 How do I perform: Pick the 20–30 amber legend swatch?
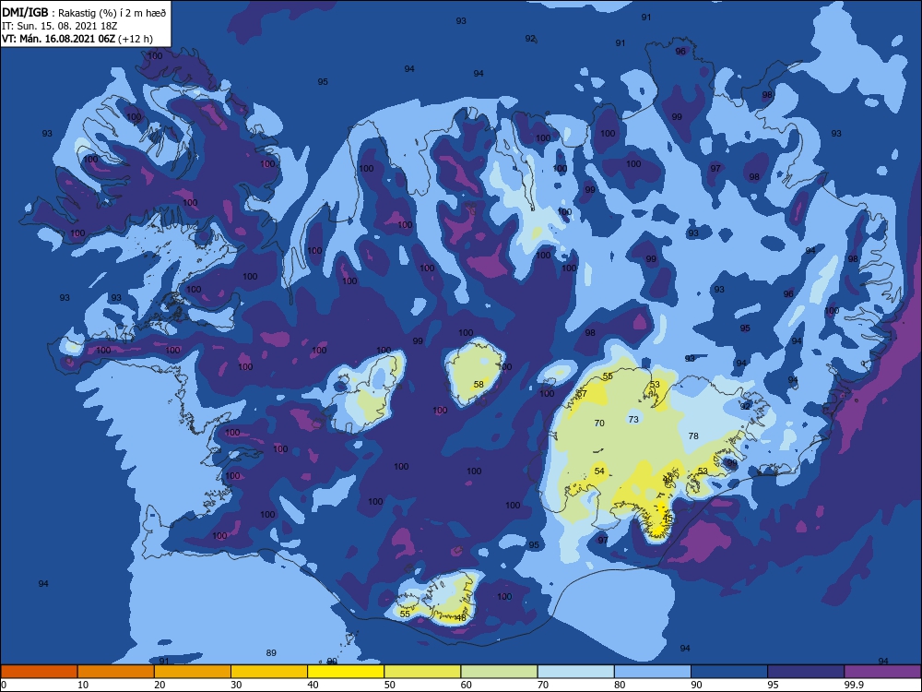pyautogui.click(x=193, y=672)
